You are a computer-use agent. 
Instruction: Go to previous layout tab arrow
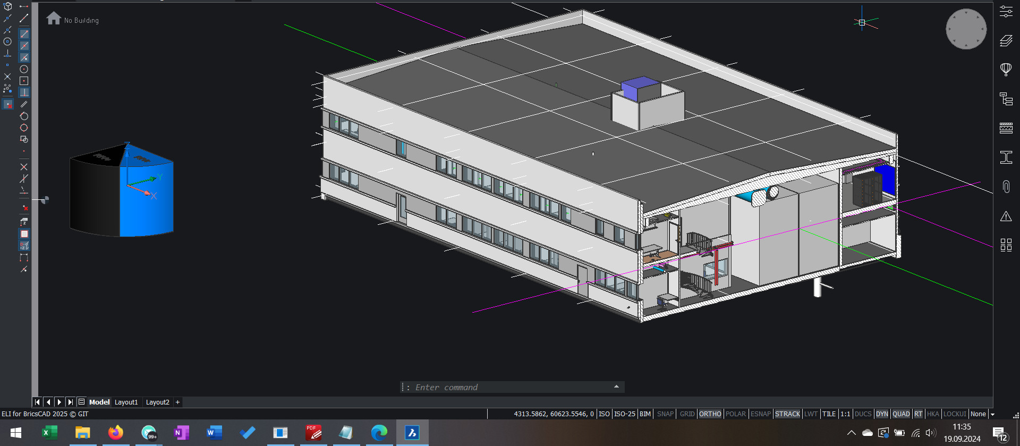(x=48, y=402)
